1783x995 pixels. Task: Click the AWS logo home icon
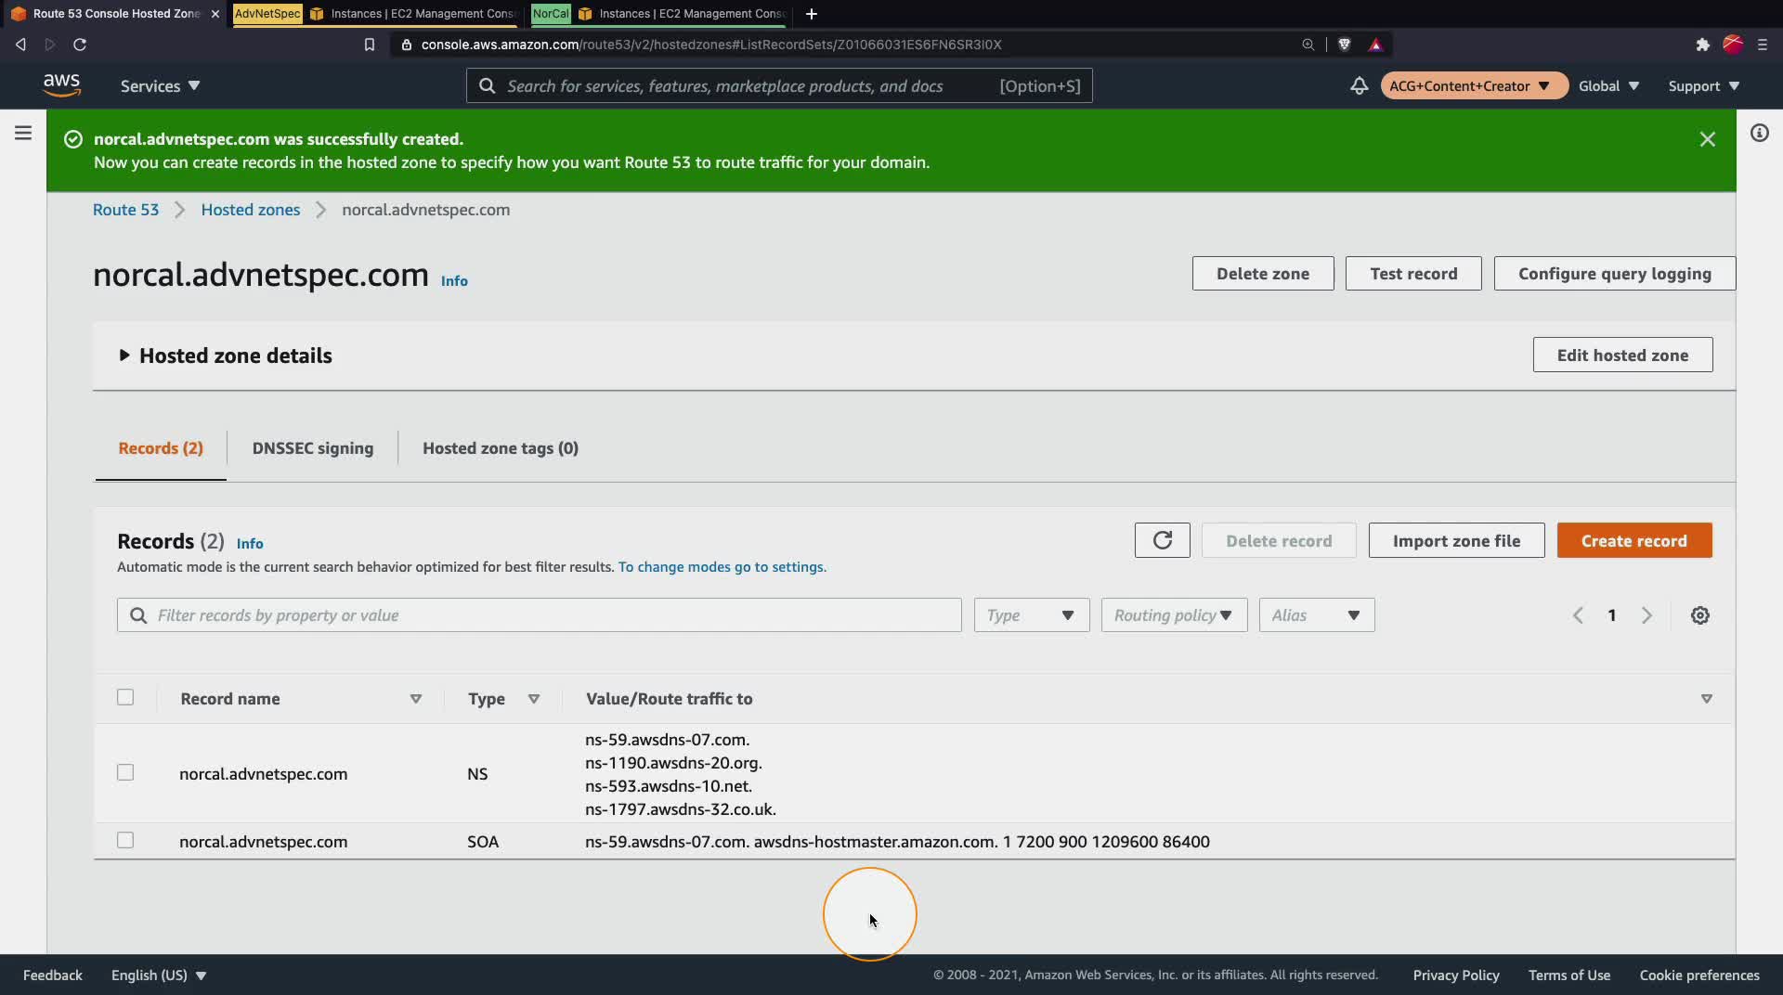click(61, 85)
